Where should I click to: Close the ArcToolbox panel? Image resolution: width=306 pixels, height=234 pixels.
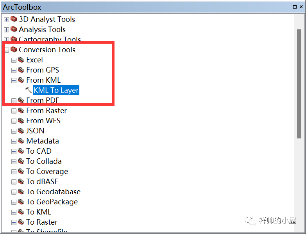pyautogui.click(x=301, y=7)
